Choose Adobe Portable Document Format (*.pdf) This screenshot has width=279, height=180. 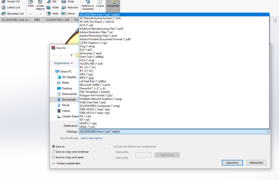point(174,39)
